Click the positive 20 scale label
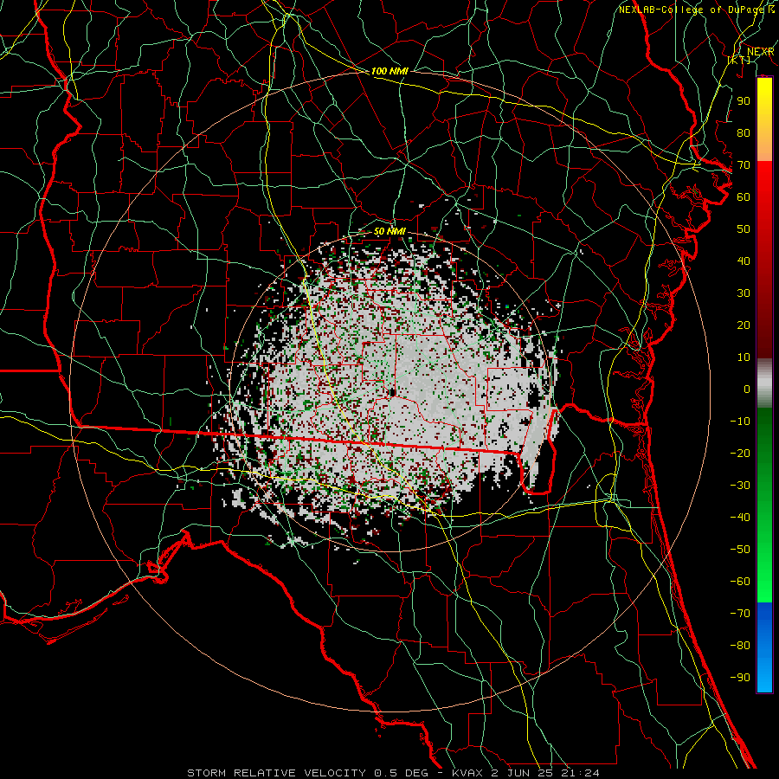This screenshot has width=779, height=779. (744, 325)
